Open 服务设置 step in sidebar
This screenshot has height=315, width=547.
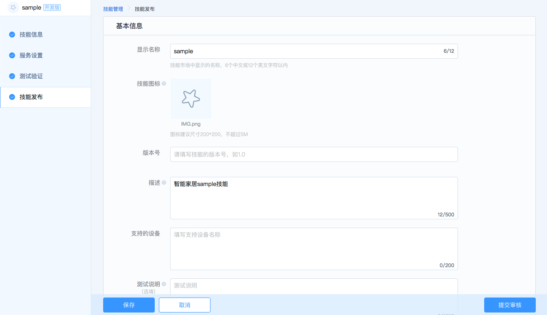(x=45, y=55)
